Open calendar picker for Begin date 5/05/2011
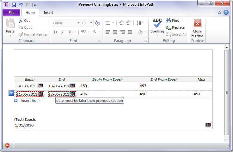This screenshot has width=233, height=152. tap(40, 86)
